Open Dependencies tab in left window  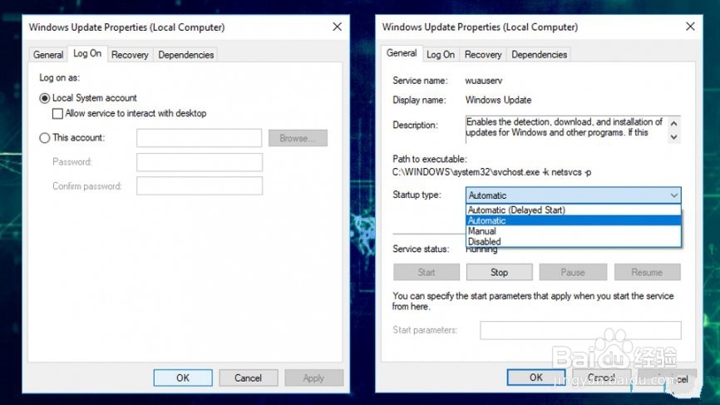coord(186,55)
